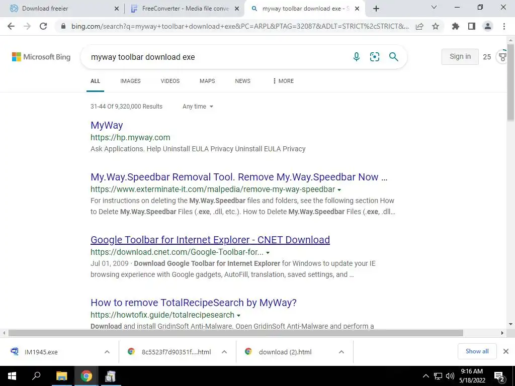Open the volume control in the tray

[450, 376]
